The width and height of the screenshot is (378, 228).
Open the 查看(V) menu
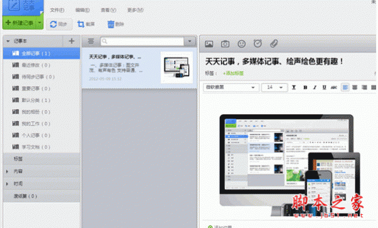[x=108, y=10]
